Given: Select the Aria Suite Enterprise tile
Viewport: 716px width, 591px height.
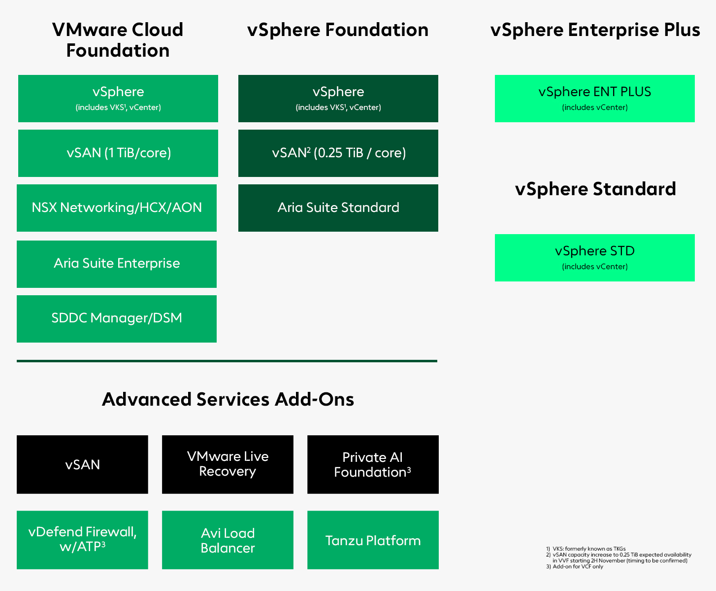Looking at the screenshot, I should [117, 264].
